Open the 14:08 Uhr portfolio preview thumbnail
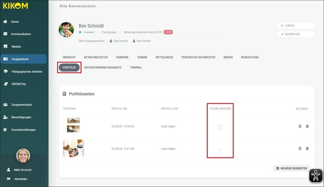 tap(74, 125)
